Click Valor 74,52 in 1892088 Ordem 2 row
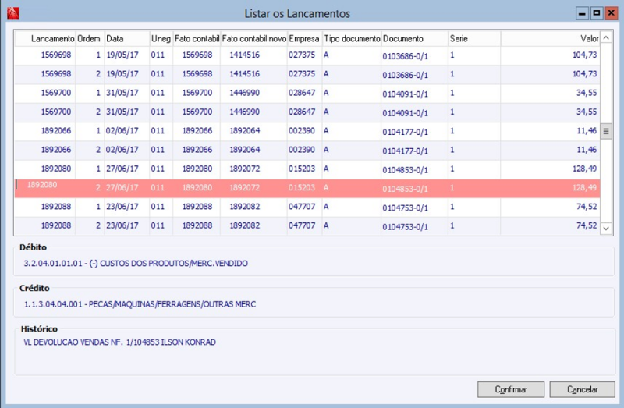This screenshot has width=624, height=408. coord(587,225)
